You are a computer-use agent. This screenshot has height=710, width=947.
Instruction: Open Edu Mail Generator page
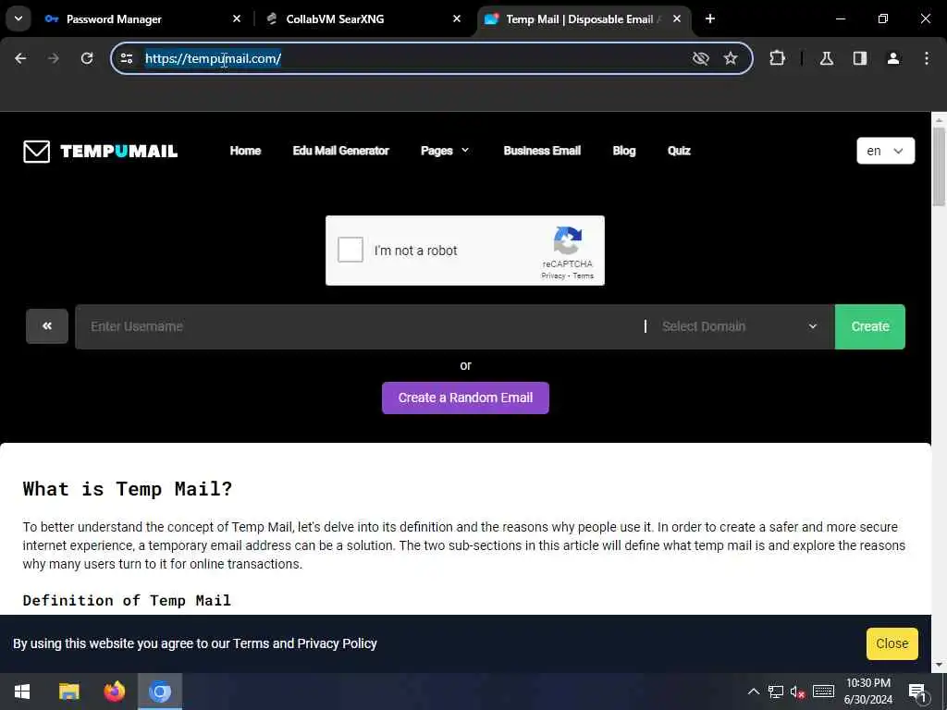[x=340, y=151]
